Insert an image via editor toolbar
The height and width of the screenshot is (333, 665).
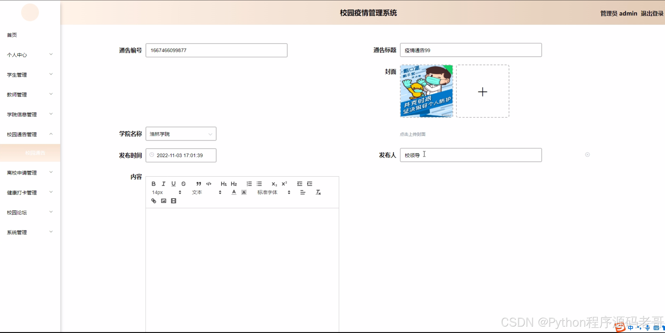[163, 201]
